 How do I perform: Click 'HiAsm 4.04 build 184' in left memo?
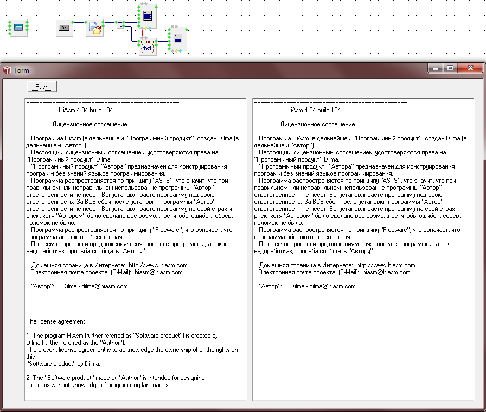(86, 110)
